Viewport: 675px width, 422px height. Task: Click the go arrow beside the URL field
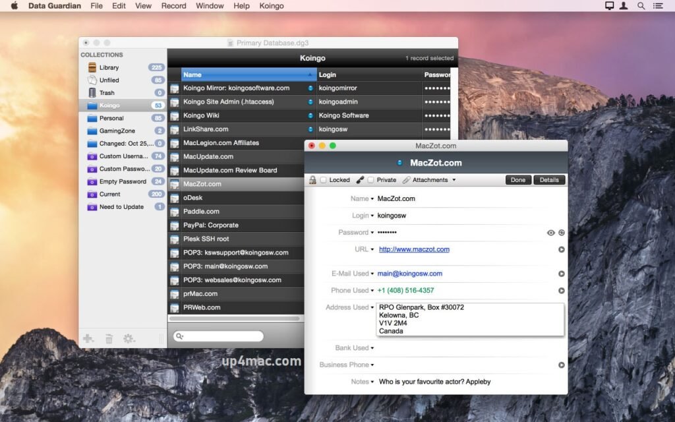[x=562, y=249]
